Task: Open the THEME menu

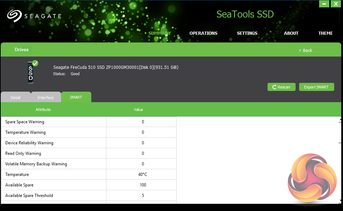Action: pyautogui.click(x=325, y=33)
